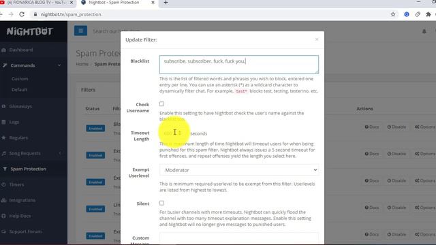Toggle the hamburger menu button
436x245 pixels.
coord(80,31)
